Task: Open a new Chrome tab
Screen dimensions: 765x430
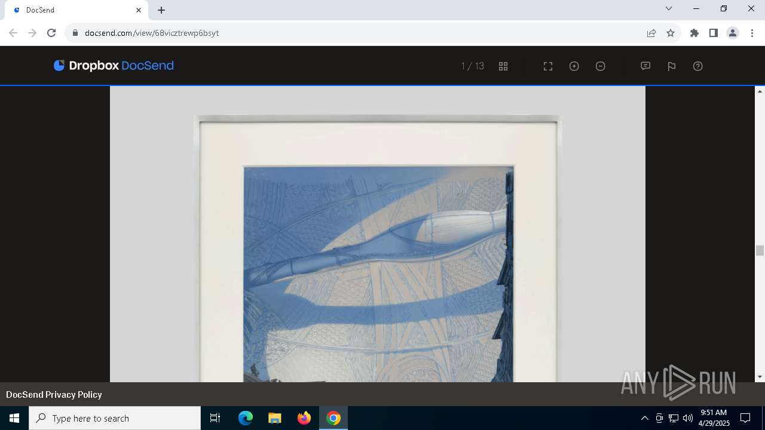Action: tap(161, 10)
